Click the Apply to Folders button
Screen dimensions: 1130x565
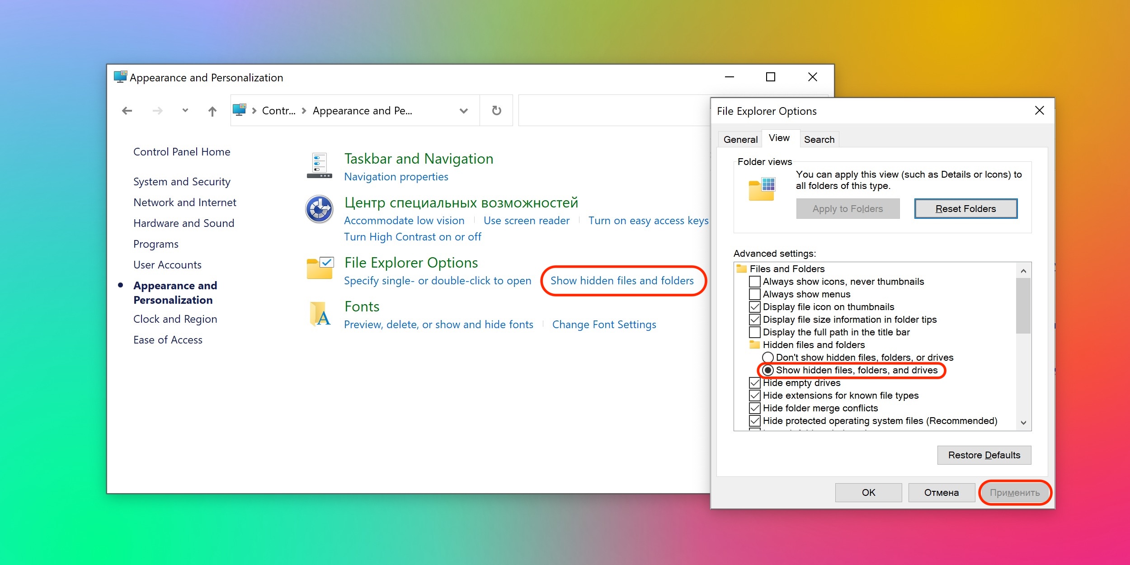click(848, 209)
